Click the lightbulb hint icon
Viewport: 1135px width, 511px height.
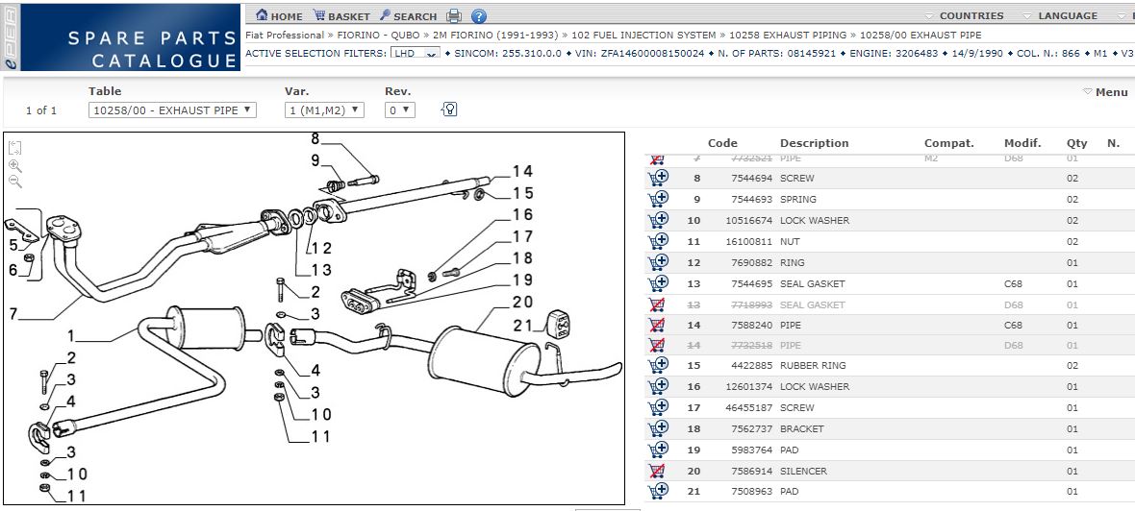pos(449,109)
